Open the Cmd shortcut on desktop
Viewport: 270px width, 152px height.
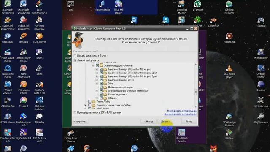coord(71,5)
